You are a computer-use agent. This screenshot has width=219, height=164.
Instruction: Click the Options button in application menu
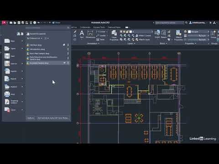31,118
